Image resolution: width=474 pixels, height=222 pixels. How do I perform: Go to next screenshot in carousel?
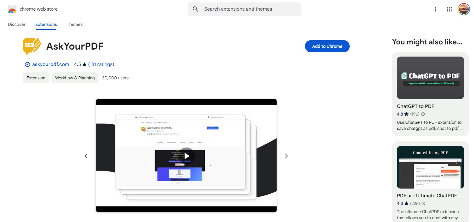(x=286, y=156)
